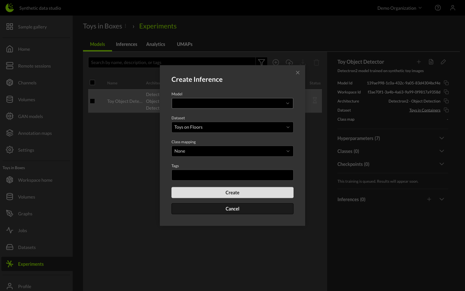Open the document icon beside Toy Object Detector

431,62
